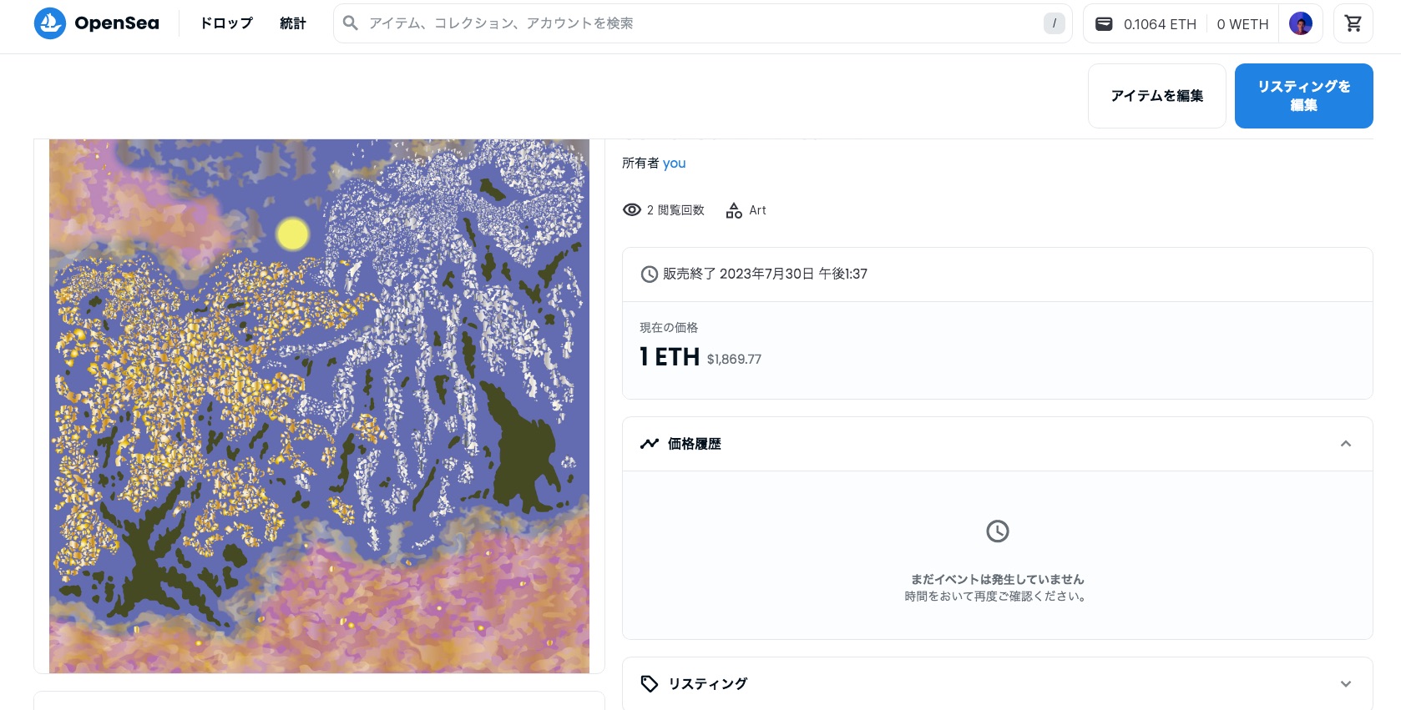Screen dimensions: 1401x710
Task: Open the shopping cart icon
Action: point(1353,23)
